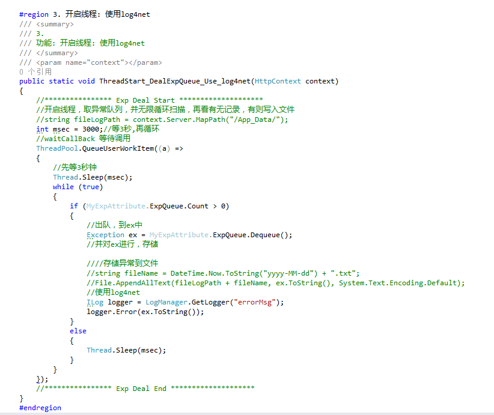Click the commented 'string fileName' line
494x415 pixels.
tap(223, 273)
